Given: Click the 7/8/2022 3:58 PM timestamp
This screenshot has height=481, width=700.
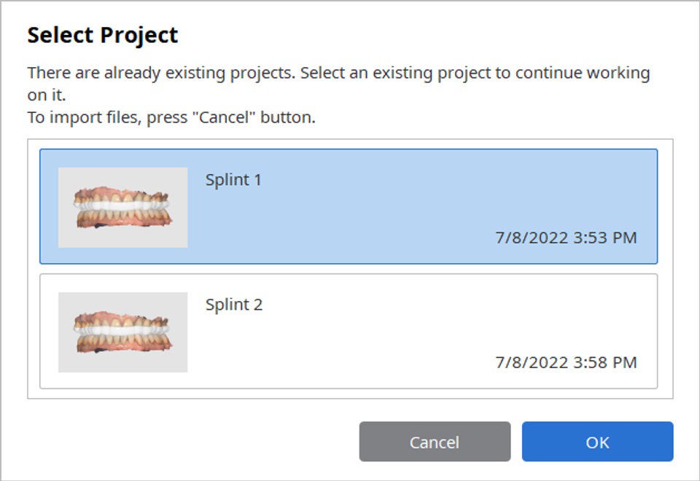Looking at the screenshot, I should (x=566, y=362).
